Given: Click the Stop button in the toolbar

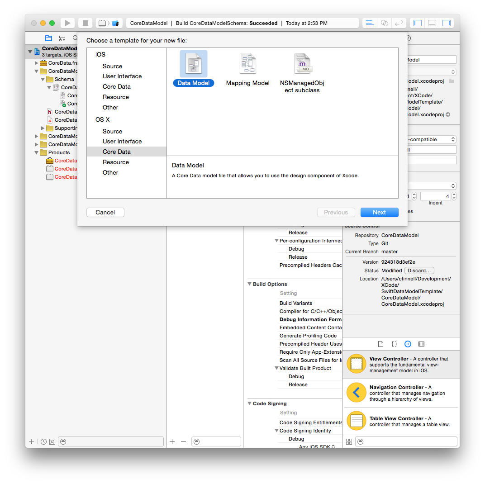Looking at the screenshot, I should click(x=86, y=23).
